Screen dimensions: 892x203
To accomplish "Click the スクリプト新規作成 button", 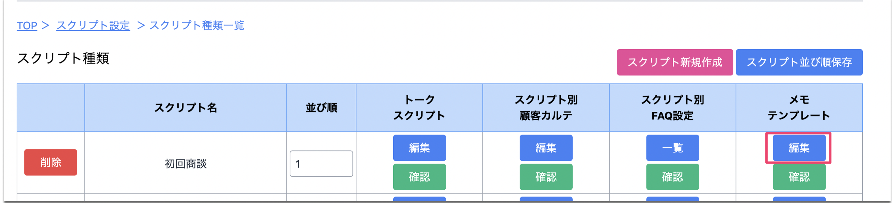I will [674, 62].
